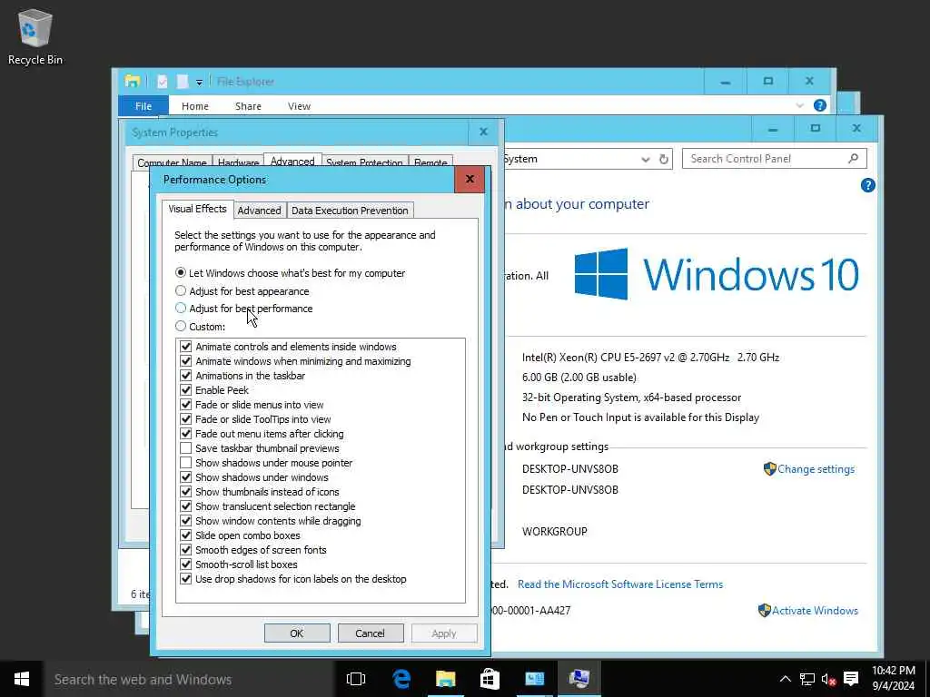Toggle Fade or slide menus into view
The height and width of the screenshot is (697, 930).
coord(185,404)
